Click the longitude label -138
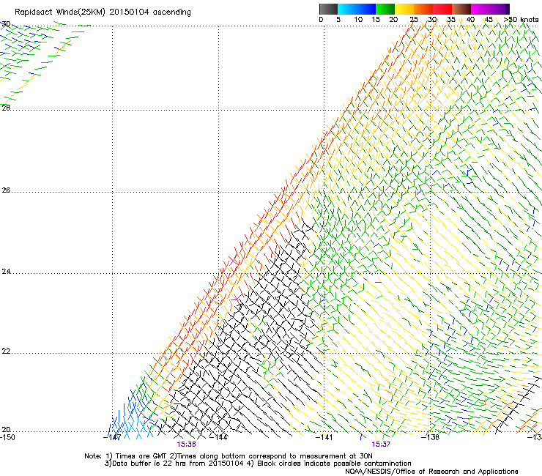Screen dimensions: 542x476 (x=431, y=437)
